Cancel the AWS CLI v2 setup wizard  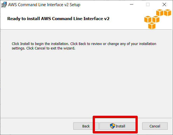pos(155,126)
